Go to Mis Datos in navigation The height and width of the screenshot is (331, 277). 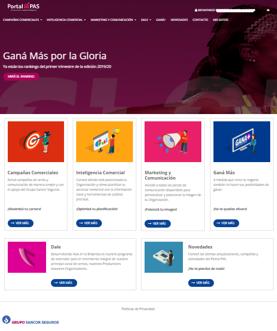coord(220,20)
